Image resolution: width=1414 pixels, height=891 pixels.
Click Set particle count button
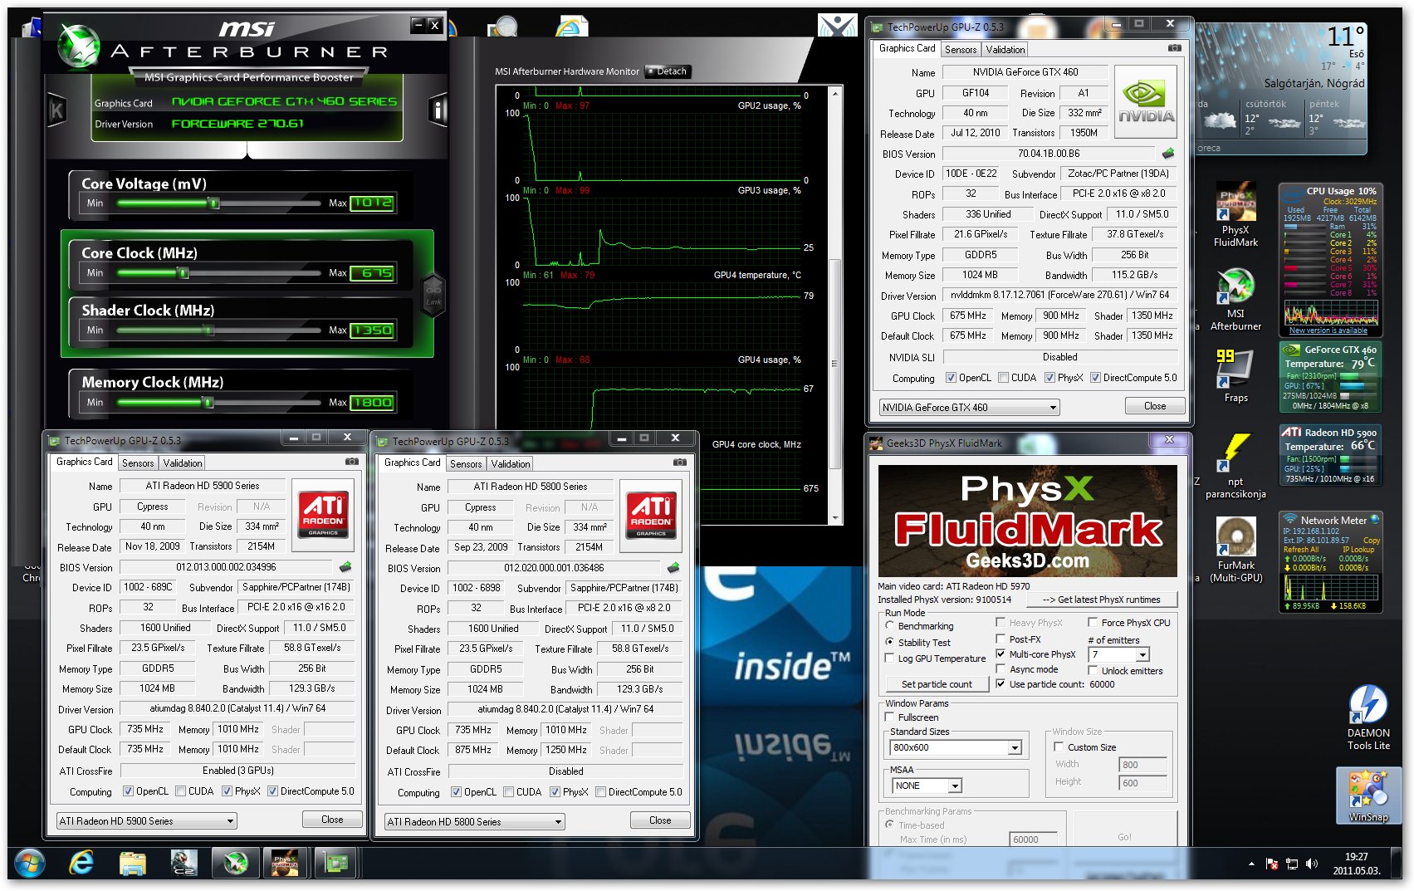[x=937, y=684]
